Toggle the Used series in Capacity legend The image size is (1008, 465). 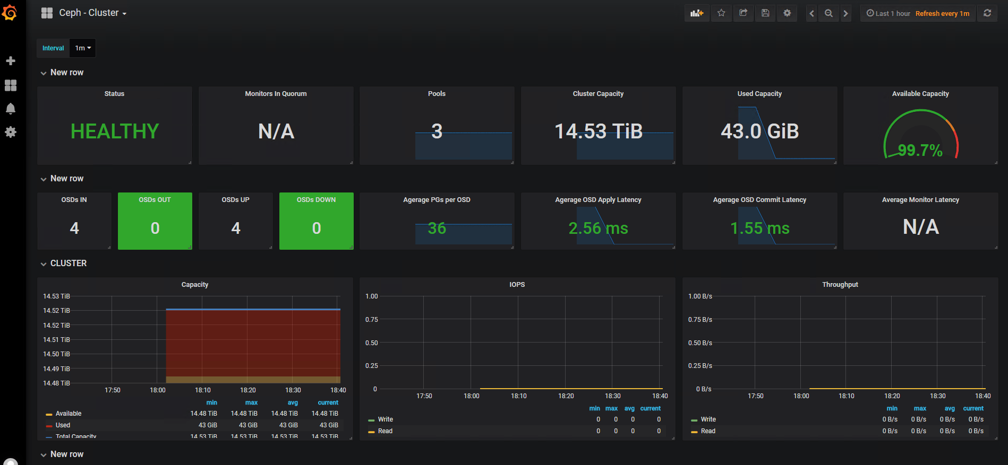pyautogui.click(x=63, y=425)
